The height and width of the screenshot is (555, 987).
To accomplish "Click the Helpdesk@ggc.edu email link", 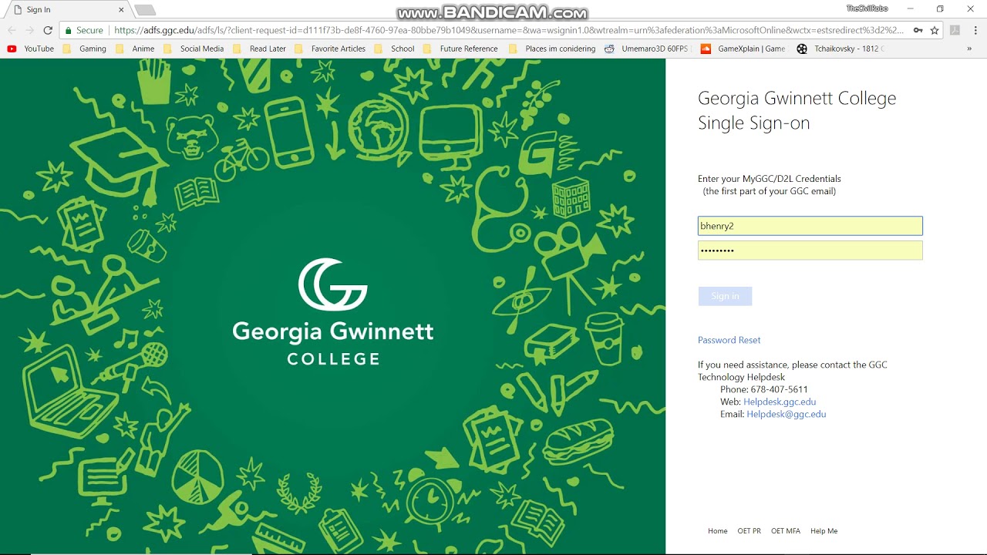I will pos(787,414).
